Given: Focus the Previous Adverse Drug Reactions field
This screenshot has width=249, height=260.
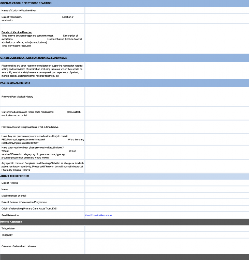Looking at the screenshot, I should point(167,127).
